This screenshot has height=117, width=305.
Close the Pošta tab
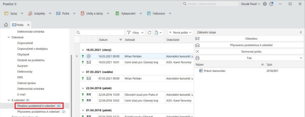[28, 25]
